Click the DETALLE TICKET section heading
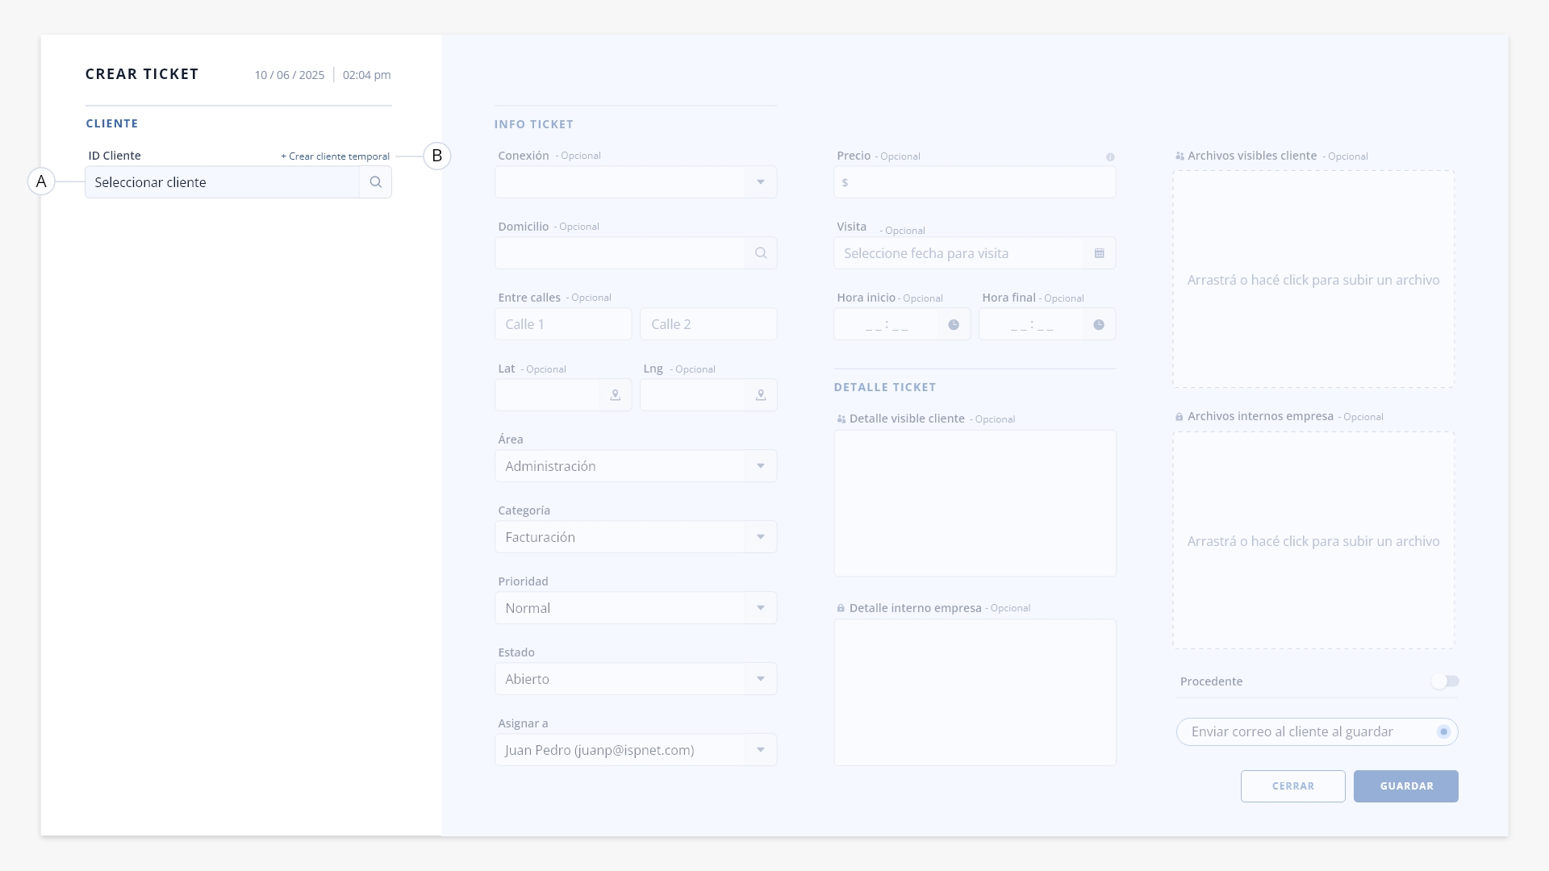 tap(885, 387)
